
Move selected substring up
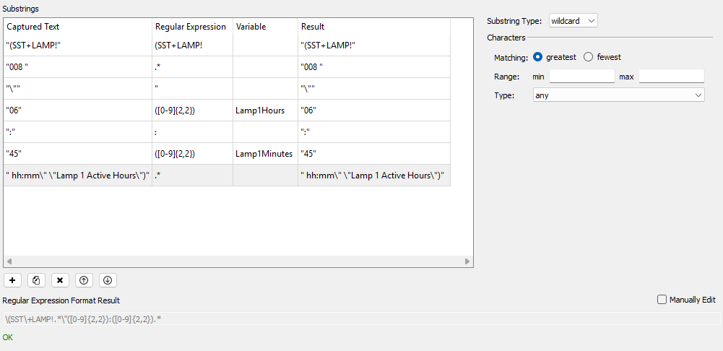coord(84,280)
